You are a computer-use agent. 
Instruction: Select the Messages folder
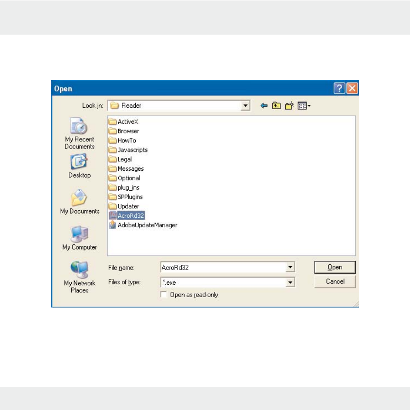tap(126, 168)
